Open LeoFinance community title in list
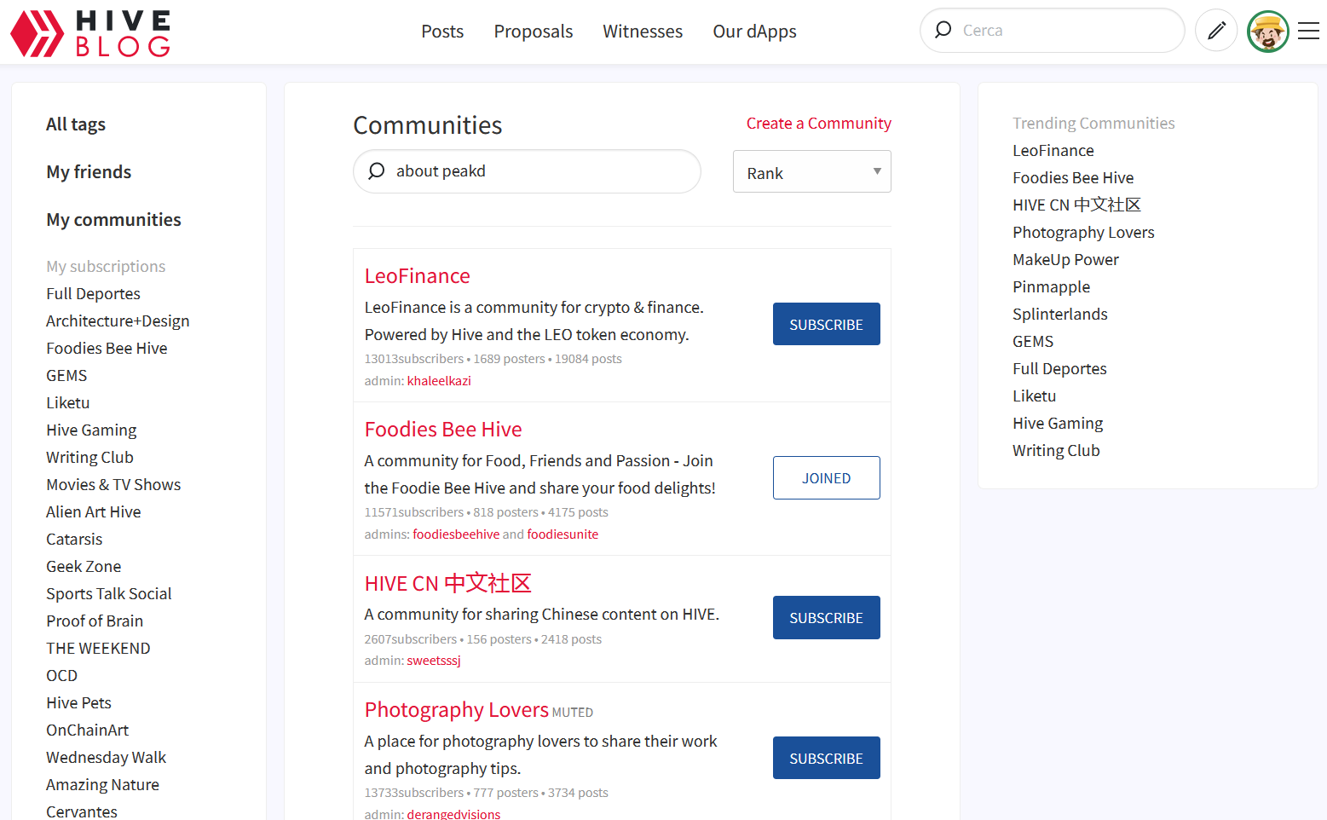 coord(418,276)
